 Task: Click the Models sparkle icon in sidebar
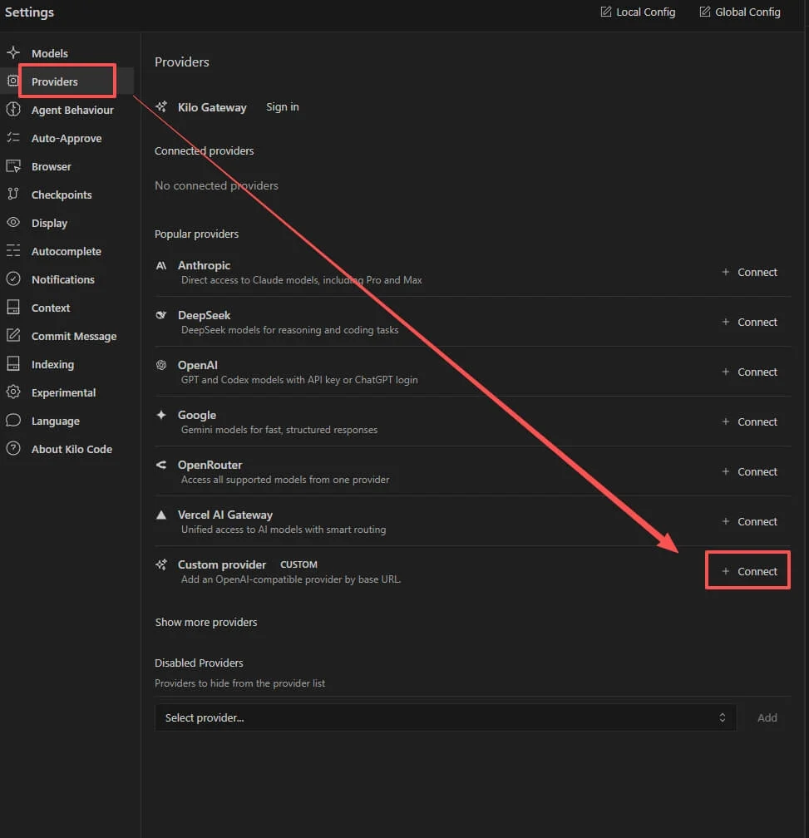click(x=13, y=52)
